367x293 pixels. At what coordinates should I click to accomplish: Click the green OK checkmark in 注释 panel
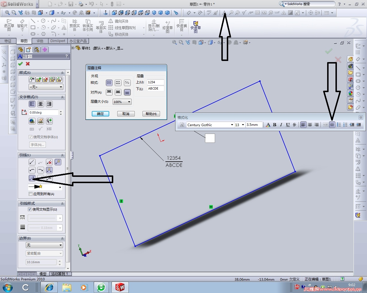(x=20, y=64)
